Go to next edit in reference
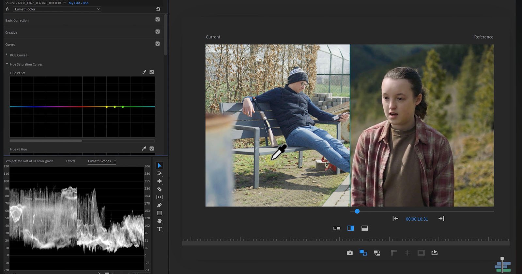 point(441,219)
